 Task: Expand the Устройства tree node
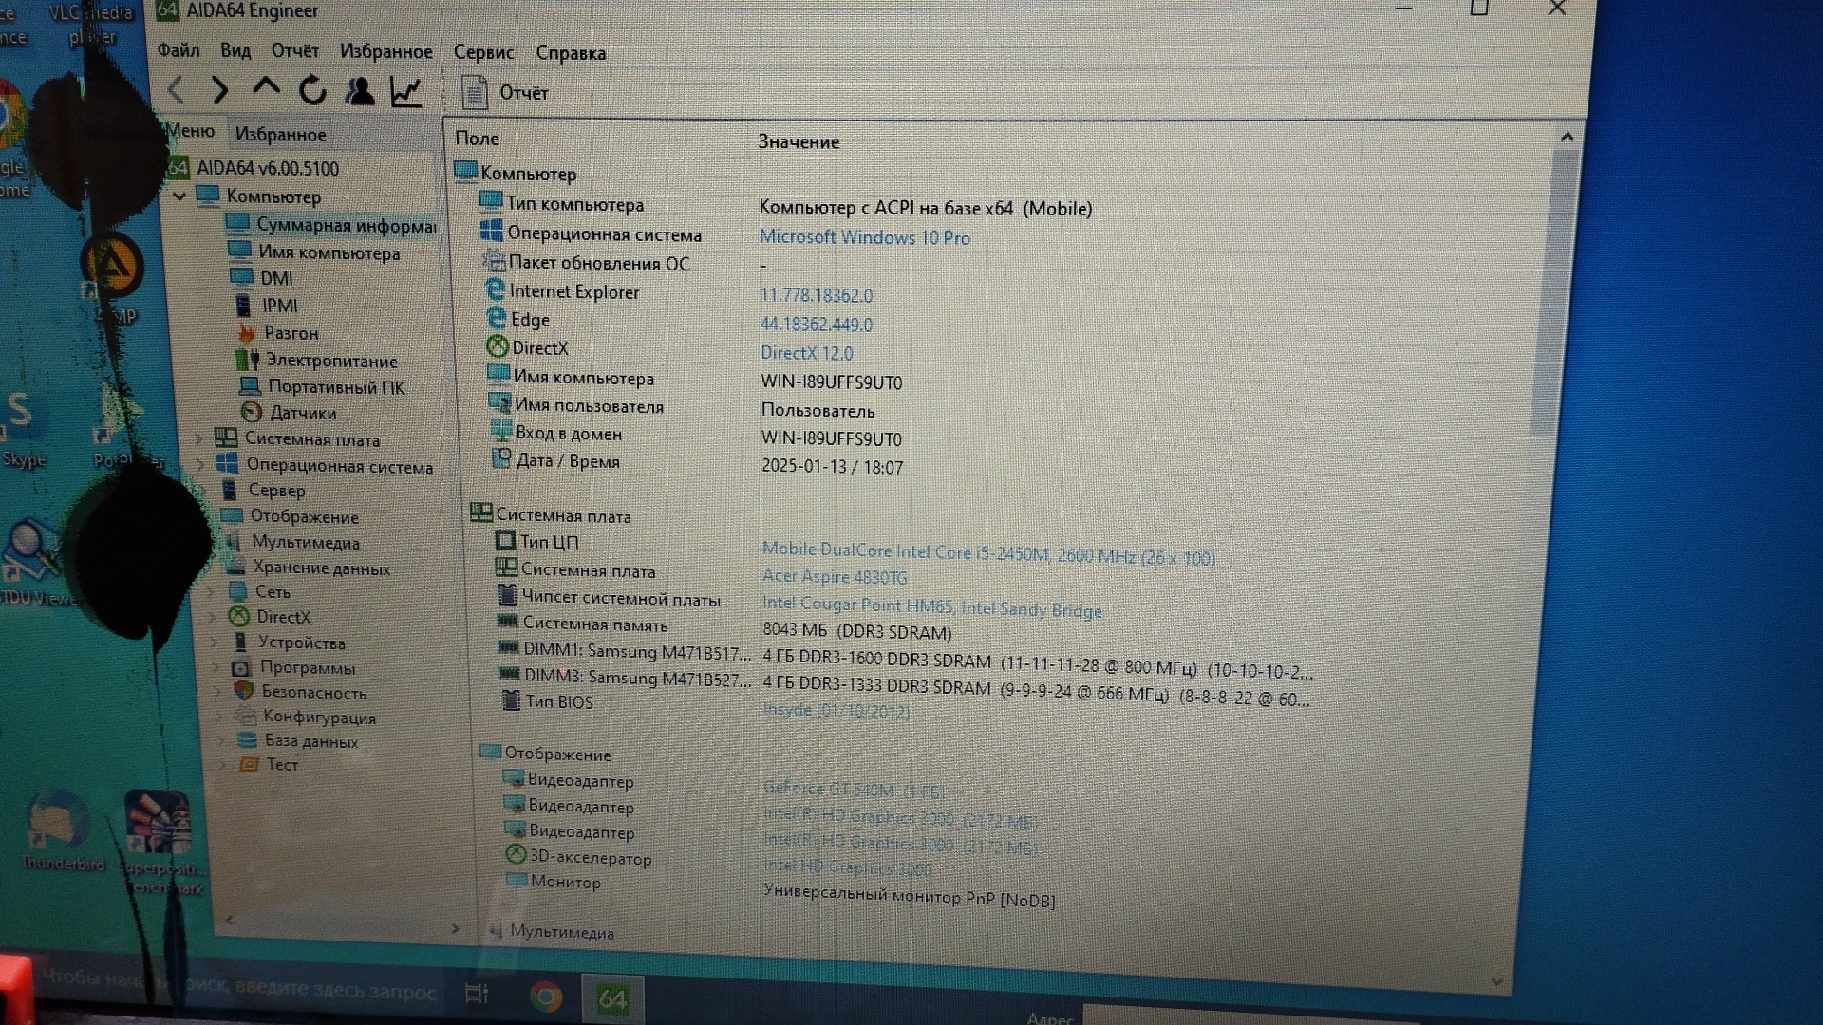(x=214, y=642)
